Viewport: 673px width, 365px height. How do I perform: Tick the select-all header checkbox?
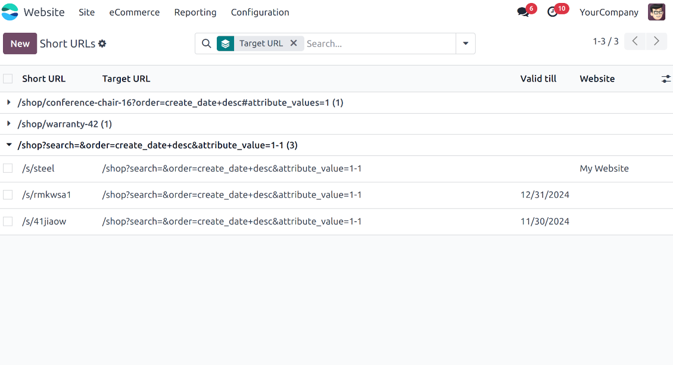(8, 79)
